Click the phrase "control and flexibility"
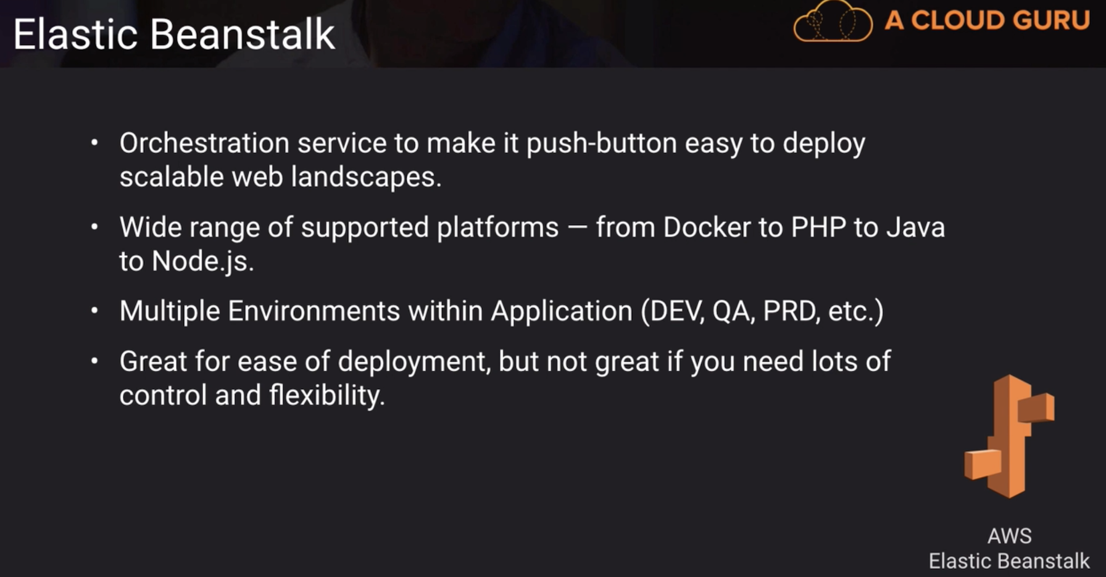 [252, 395]
